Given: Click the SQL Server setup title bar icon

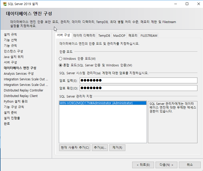Looking at the screenshot, I should 5,4.
